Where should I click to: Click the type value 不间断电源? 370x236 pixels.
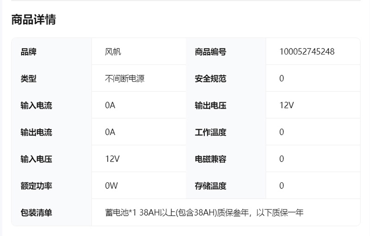124,79
